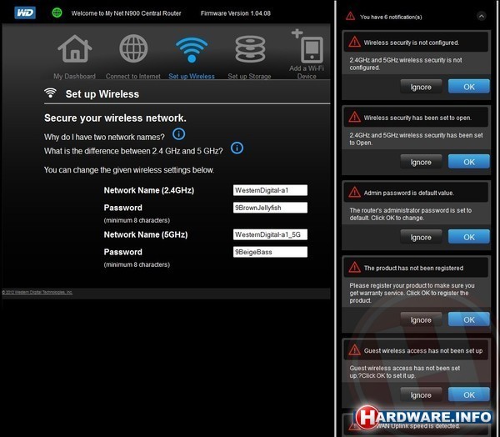This screenshot has width=500, height=437.
Task: Select Set up Wireless tab label
Action: (x=192, y=76)
